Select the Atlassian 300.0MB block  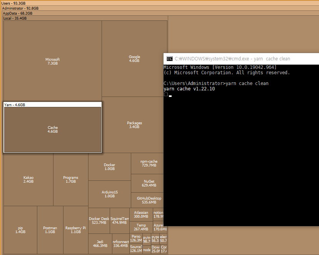[141, 215]
